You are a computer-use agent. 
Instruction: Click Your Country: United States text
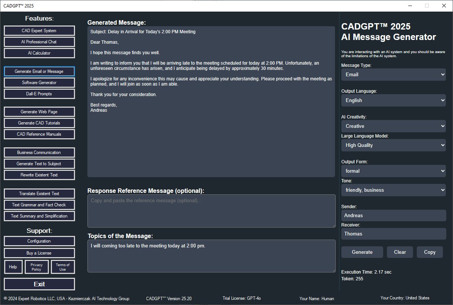point(405,298)
